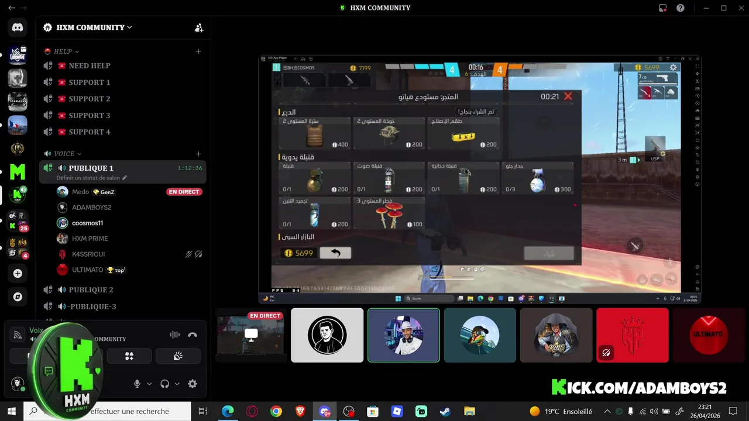Screen dimensions: 749x421
Task: Open voice connection quality icon
Action: (x=18, y=335)
